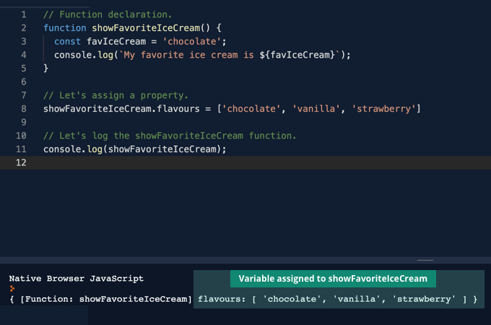Image resolution: width=491 pixels, height=325 pixels.
Task: Click line number 2 in the gutter
Action: click(x=24, y=28)
